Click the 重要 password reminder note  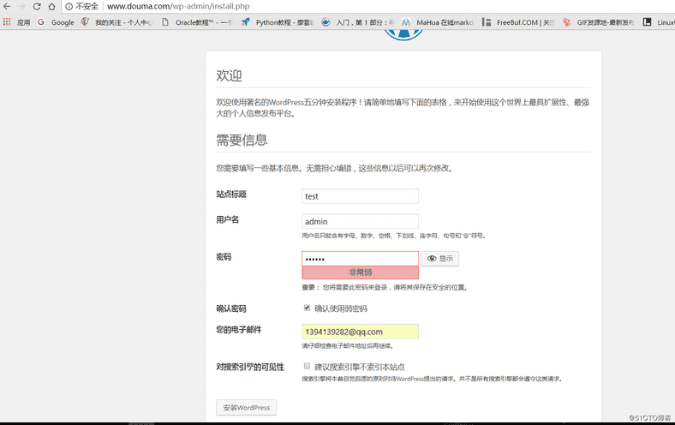pyautogui.click(x=385, y=287)
